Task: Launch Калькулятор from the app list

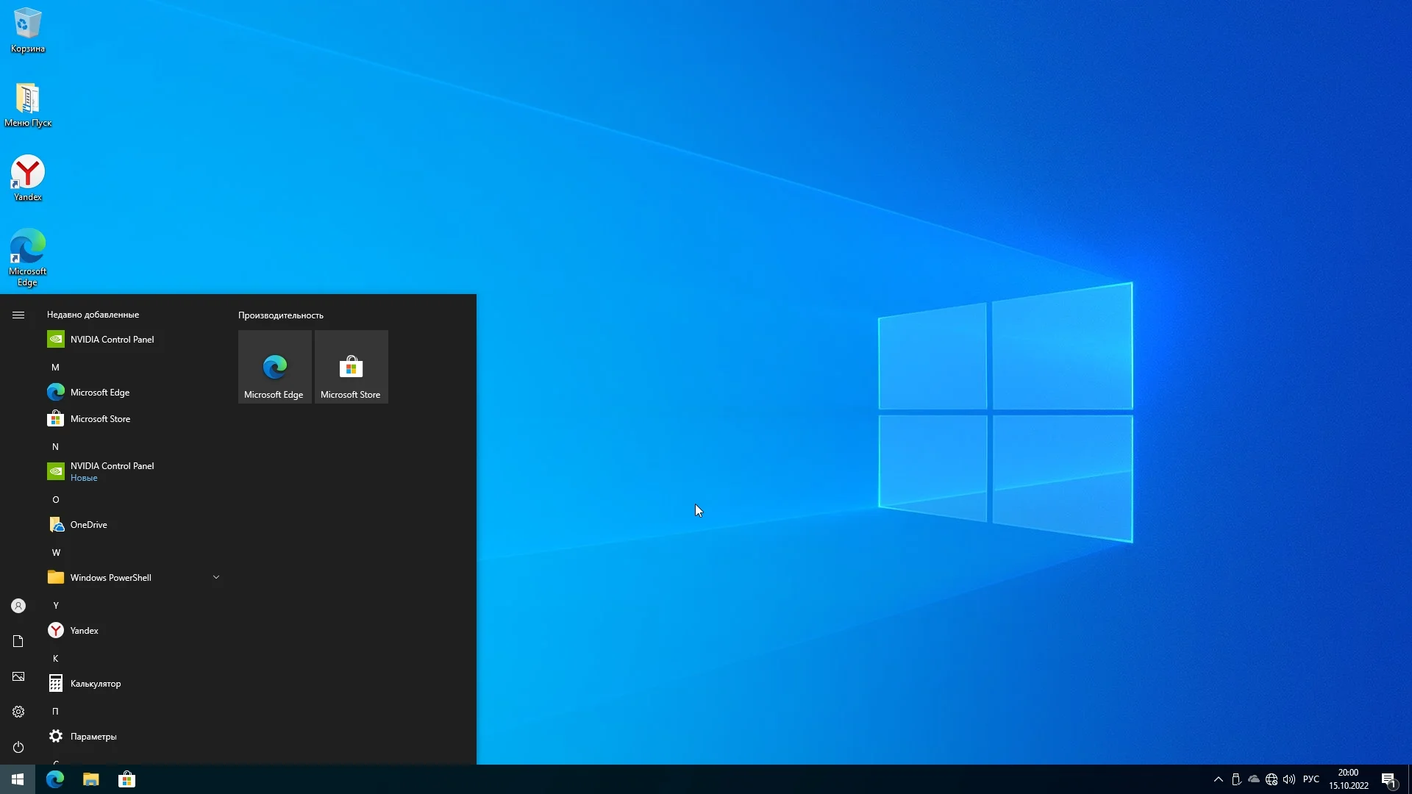Action: click(96, 684)
